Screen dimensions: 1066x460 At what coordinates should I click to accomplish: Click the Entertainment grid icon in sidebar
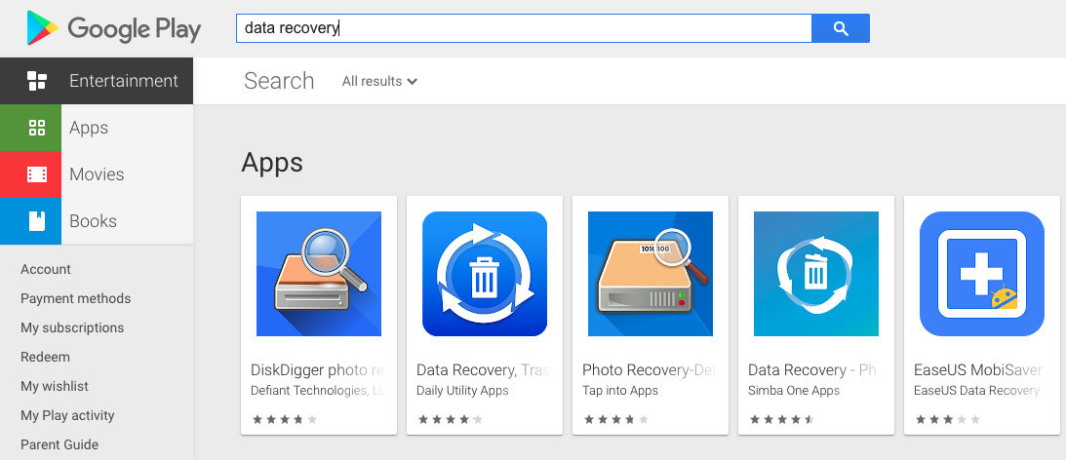coord(37,81)
